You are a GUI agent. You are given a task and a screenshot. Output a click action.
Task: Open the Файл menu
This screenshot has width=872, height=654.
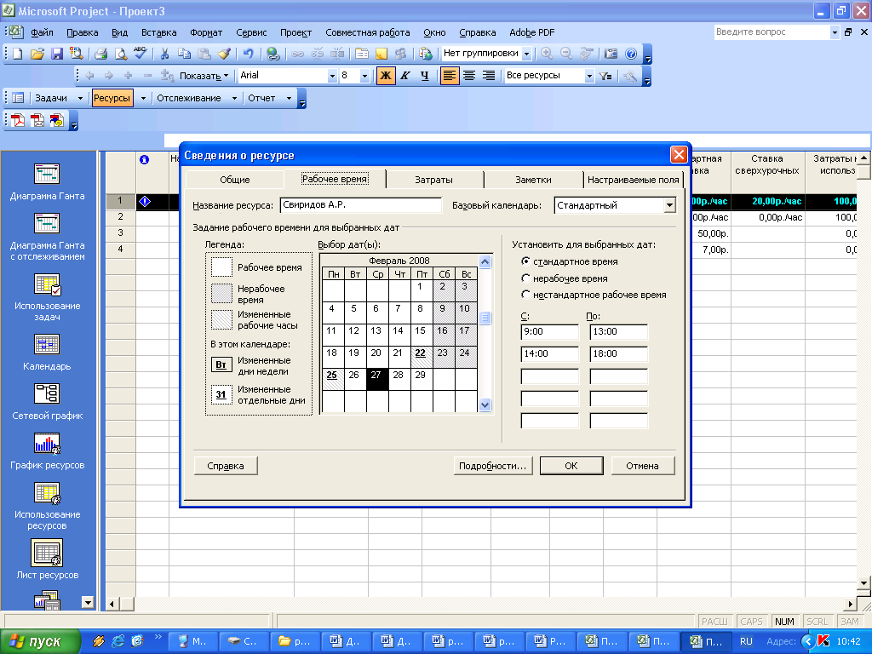(x=42, y=32)
